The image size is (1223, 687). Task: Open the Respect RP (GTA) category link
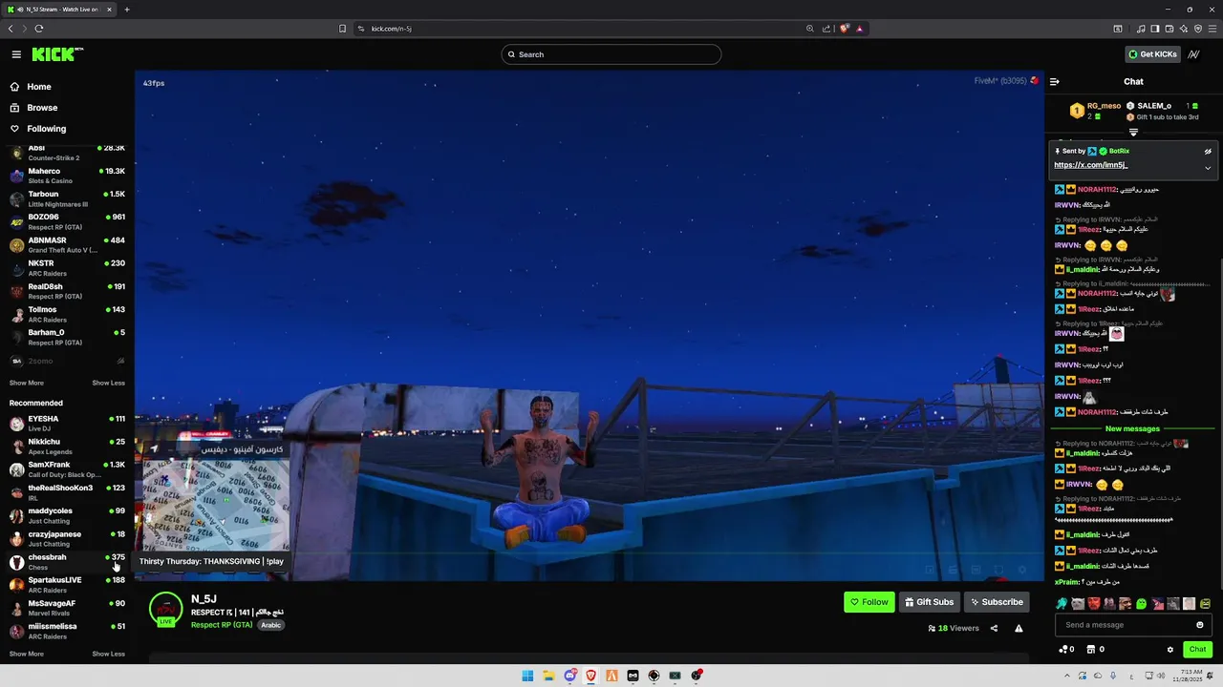tap(222, 625)
